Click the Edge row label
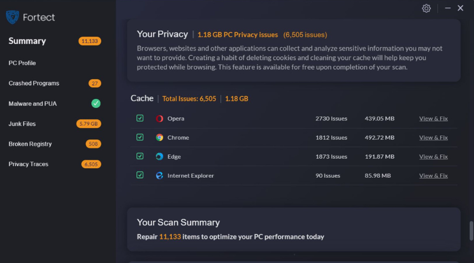Viewport: 474px width, 263px height. 174,157
